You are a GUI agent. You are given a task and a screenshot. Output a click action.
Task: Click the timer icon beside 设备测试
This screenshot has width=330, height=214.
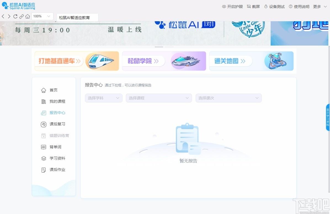[266, 7]
